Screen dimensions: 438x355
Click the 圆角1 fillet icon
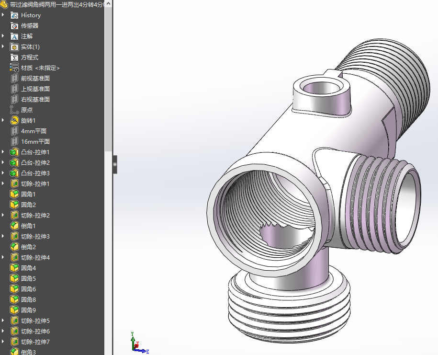(14, 195)
